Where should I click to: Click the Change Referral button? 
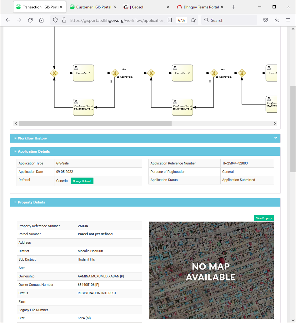82,181
